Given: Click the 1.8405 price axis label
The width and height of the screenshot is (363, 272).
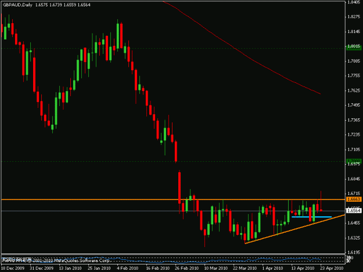Looking at the screenshot, I should [354, 2].
